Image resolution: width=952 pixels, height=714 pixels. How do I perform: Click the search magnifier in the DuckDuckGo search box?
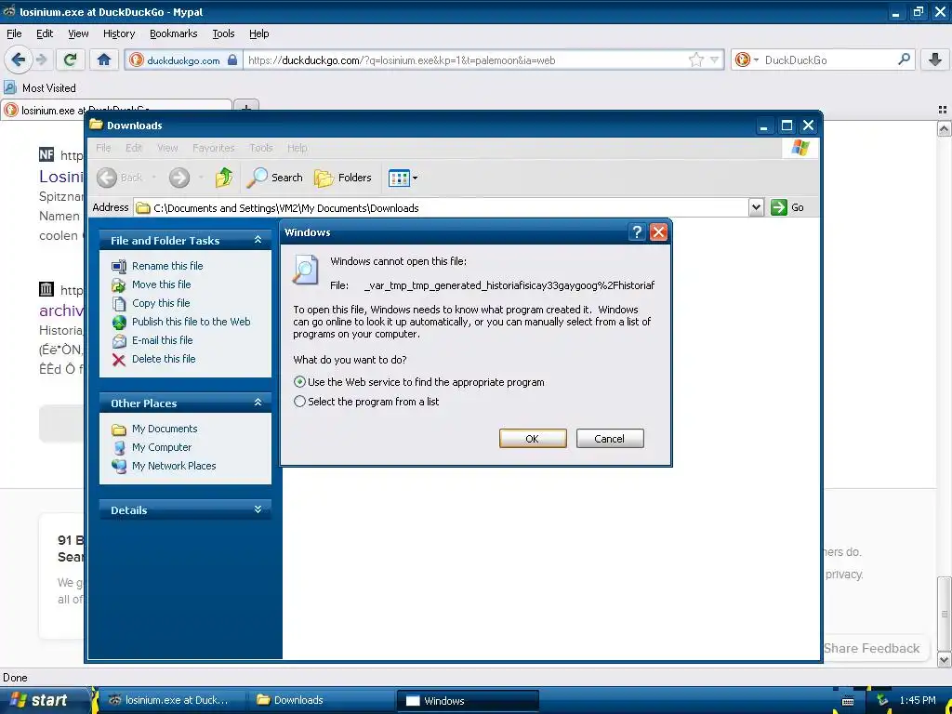coord(904,59)
